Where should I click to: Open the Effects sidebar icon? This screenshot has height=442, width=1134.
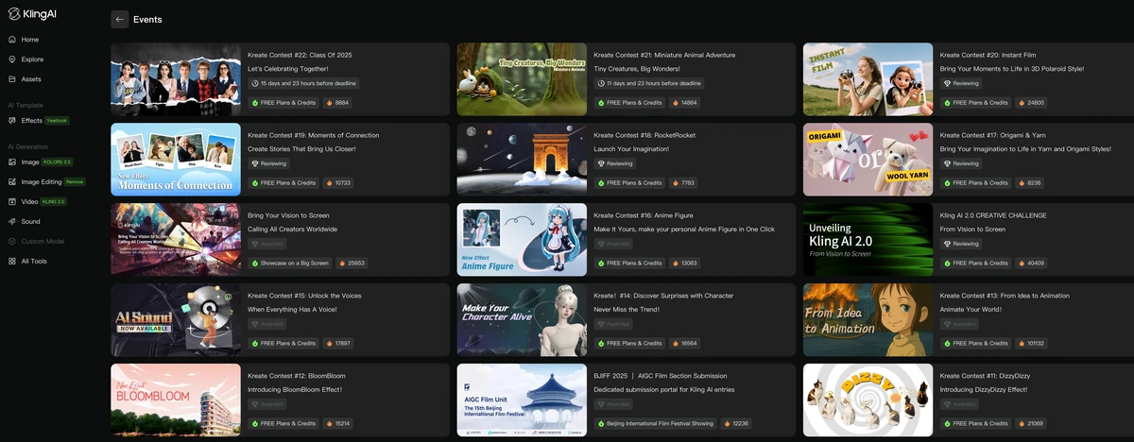[x=12, y=121]
